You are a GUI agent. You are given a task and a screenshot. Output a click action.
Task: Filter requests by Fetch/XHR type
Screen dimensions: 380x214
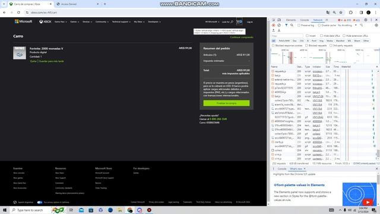click(x=284, y=41)
